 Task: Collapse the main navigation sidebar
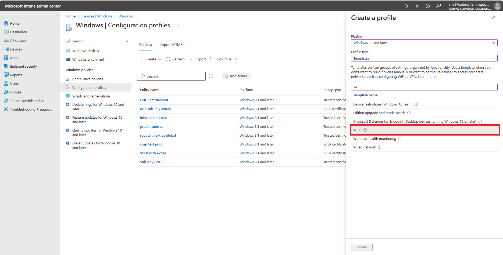(x=56, y=15)
